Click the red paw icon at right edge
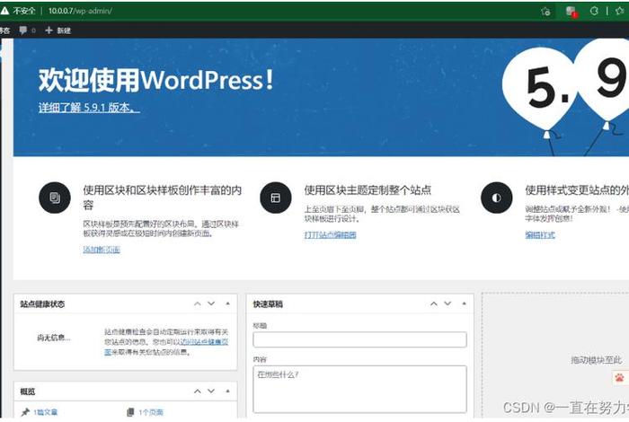The height and width of the screenshot is (422, 629). tap(620, 378)
